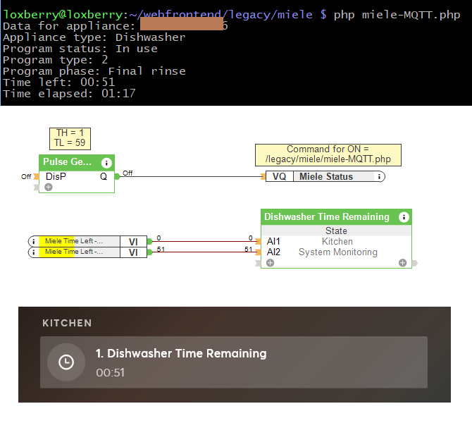472x423 pixels.
Task: Select AI2 input of Dishwasher Time Remaining
Action: [x=273, y=252]
